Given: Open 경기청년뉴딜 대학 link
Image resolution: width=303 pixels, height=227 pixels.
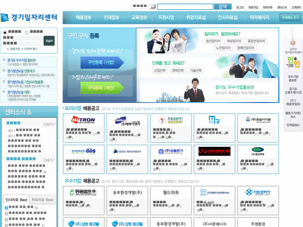Looking at the screenshot, I should [18, 92].
